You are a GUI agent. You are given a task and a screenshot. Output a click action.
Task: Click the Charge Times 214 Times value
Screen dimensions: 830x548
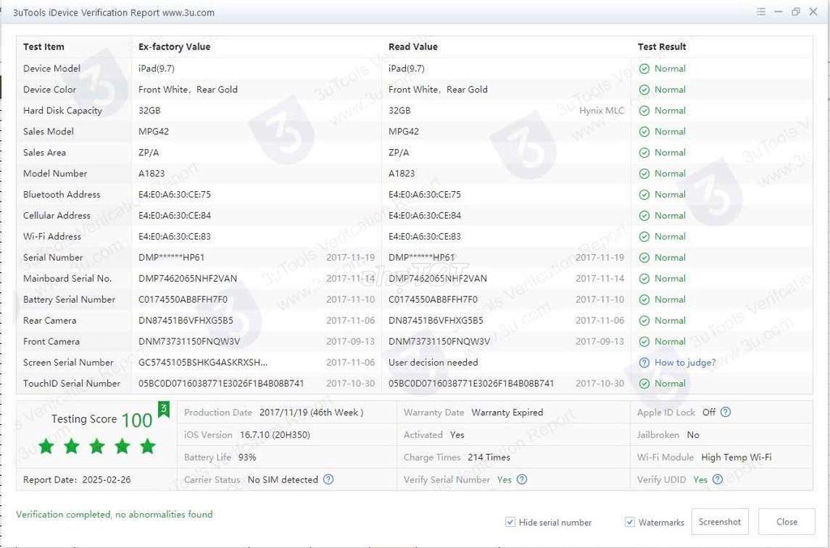pyautogui.click(x=489, y=457)
